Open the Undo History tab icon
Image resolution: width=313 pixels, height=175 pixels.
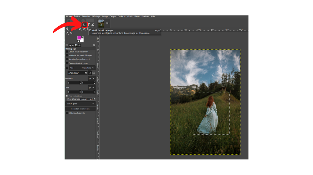pos(73,45)
